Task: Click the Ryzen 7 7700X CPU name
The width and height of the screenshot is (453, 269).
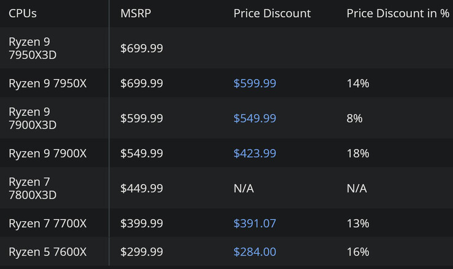Action: point(47,224)
